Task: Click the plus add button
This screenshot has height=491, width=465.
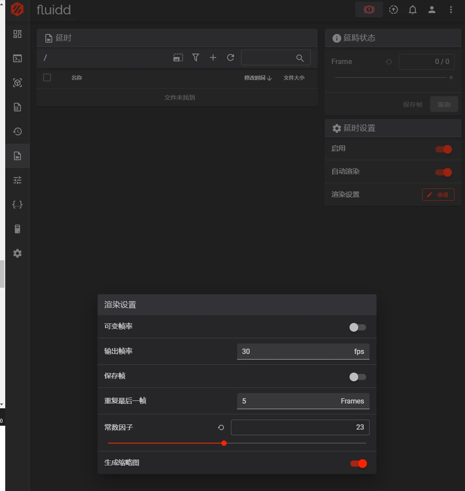Action: (213, 57)
